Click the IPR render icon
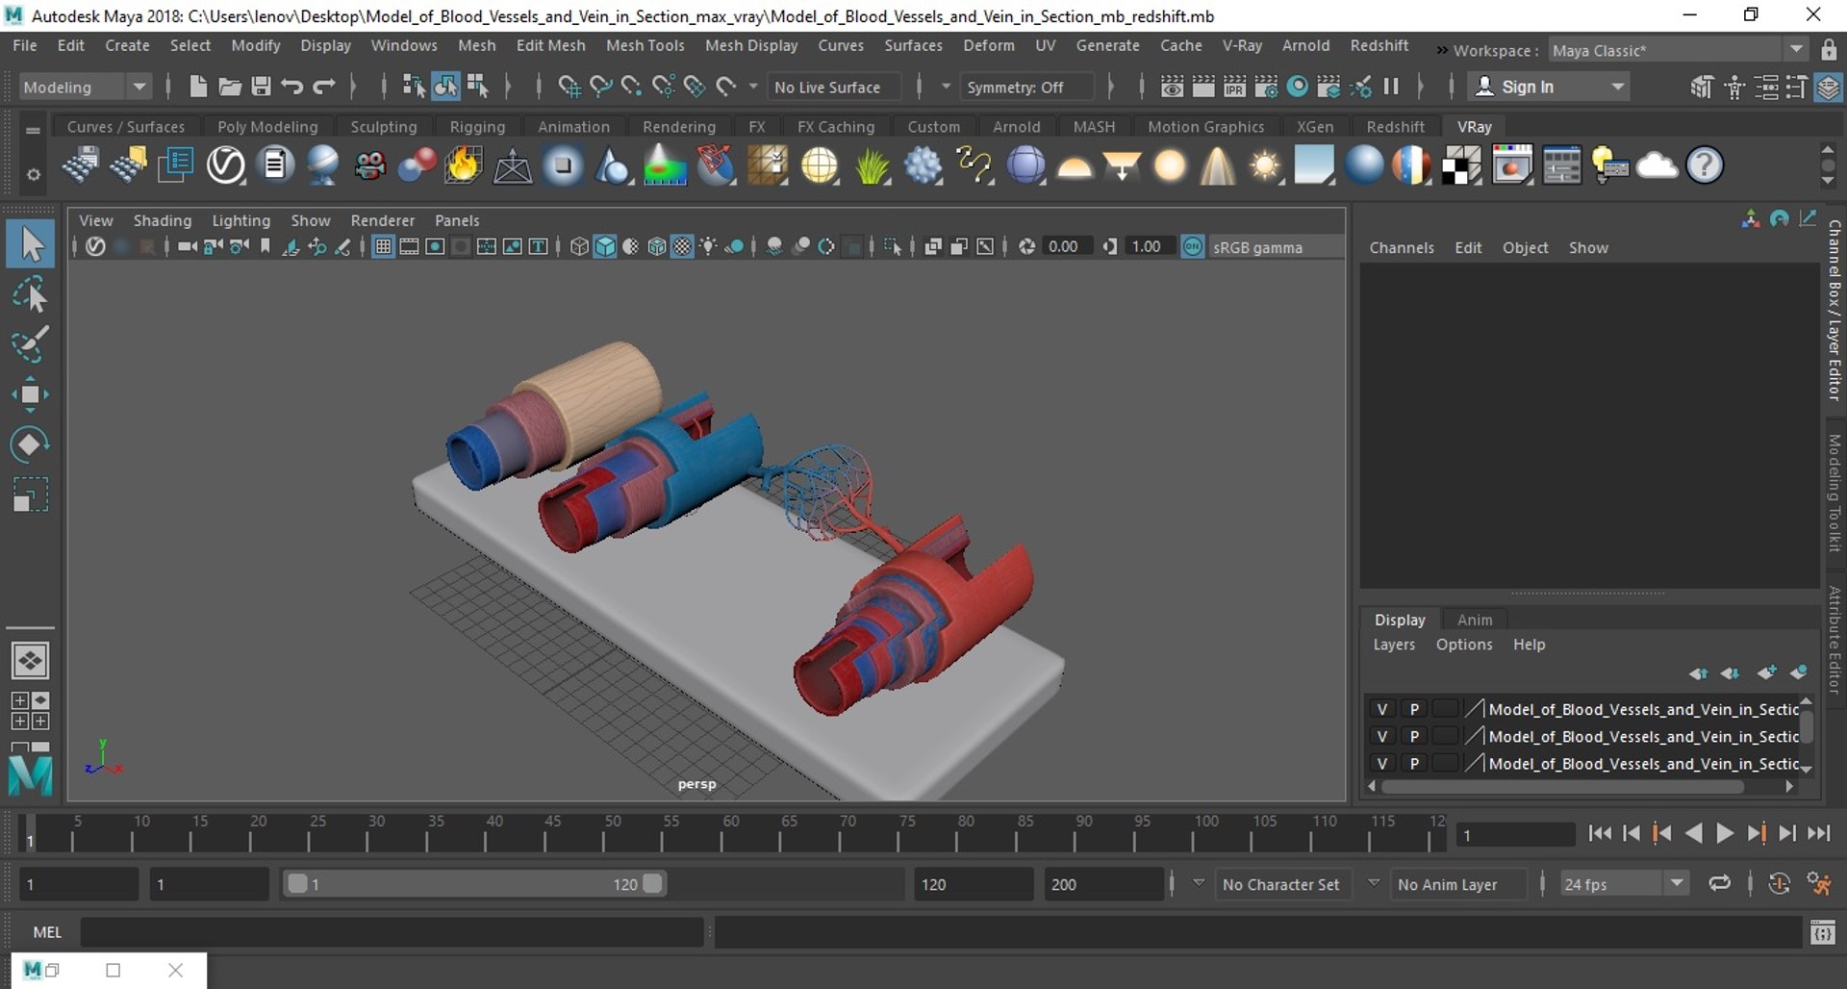Image resolution: width=1847 pixels, height=989 pixels. point(1234,87)
